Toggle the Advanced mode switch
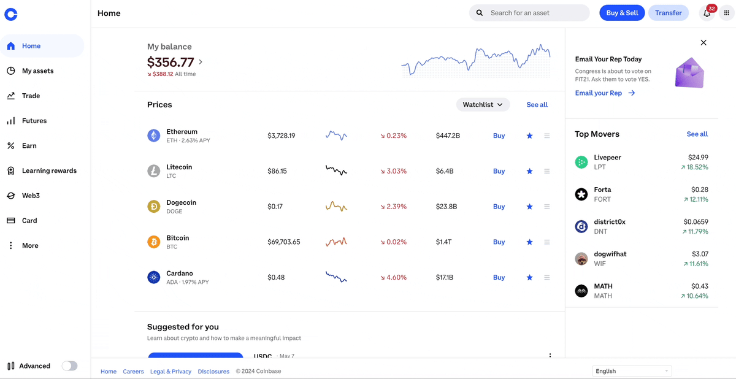 69,366
